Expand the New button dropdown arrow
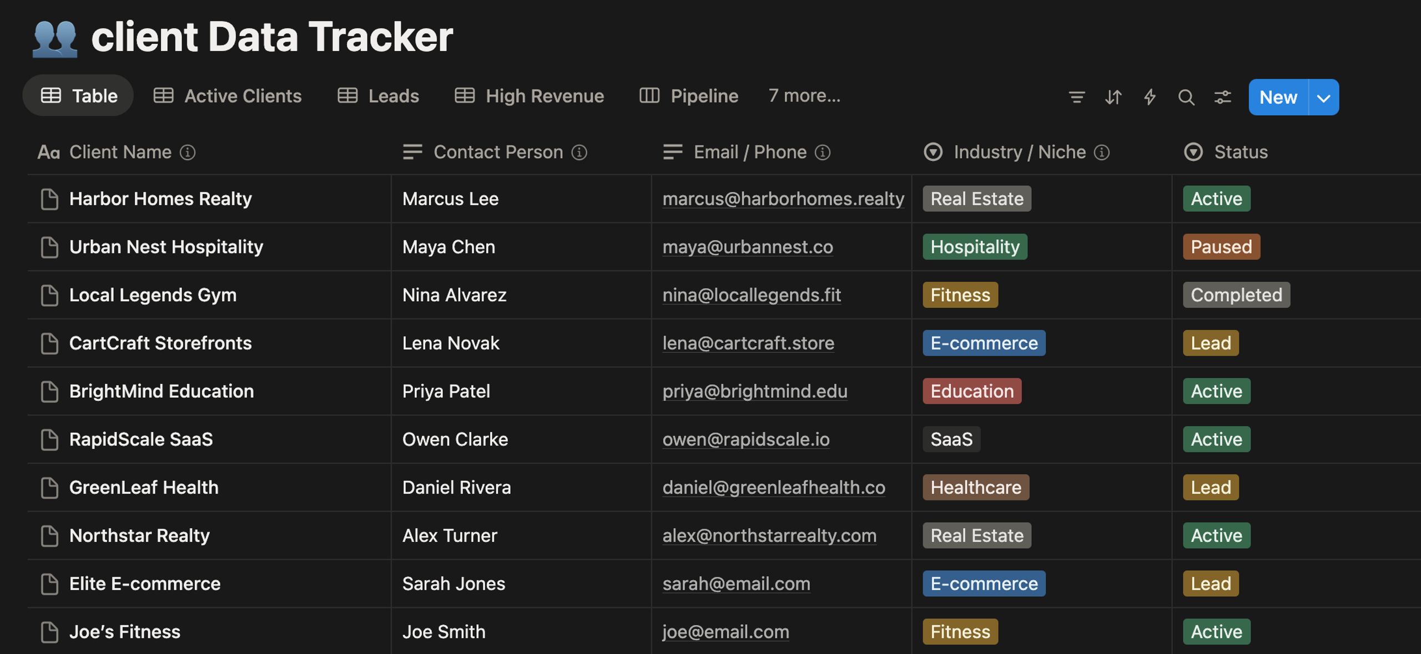This screenshot has height=654, width=1421. click(1324, 98)
